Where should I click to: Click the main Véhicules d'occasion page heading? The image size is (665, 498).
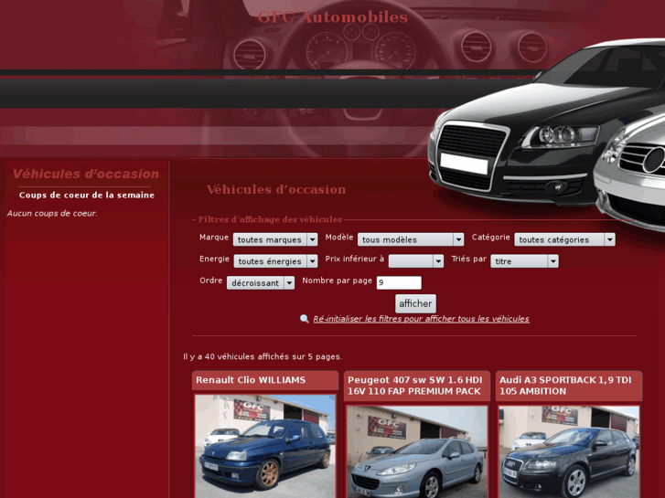(276, 189)
